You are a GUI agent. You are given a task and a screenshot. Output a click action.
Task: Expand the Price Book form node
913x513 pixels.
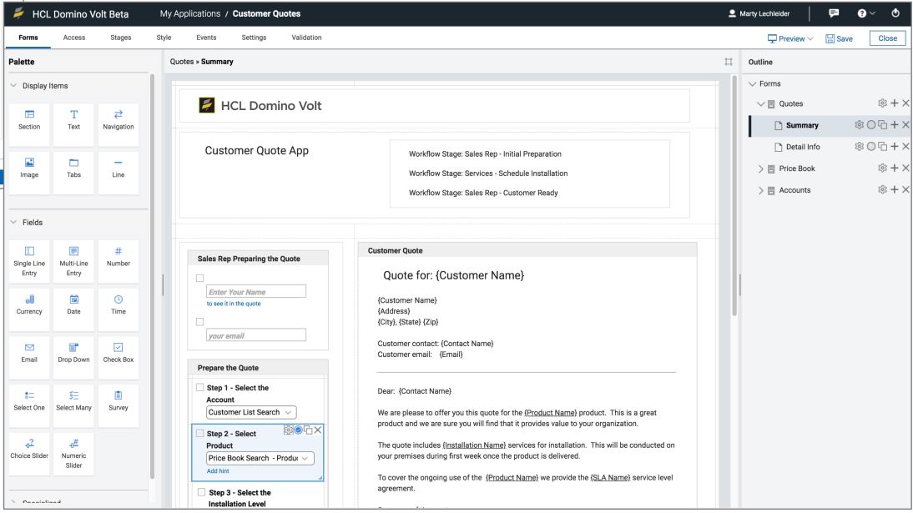tap(760, 168)
